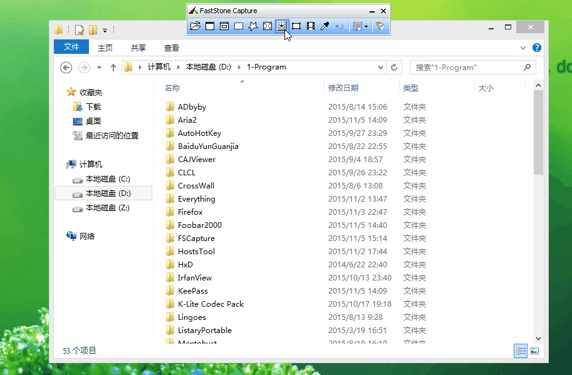
Task: Select Capture Full Screen tool
Action: (268, 26)
